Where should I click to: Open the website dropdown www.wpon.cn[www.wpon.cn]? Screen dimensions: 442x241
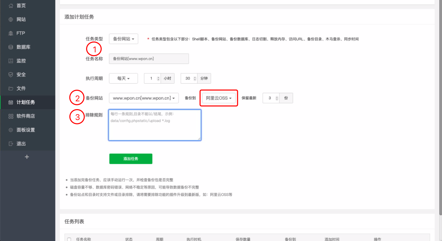tap(144, 98)
